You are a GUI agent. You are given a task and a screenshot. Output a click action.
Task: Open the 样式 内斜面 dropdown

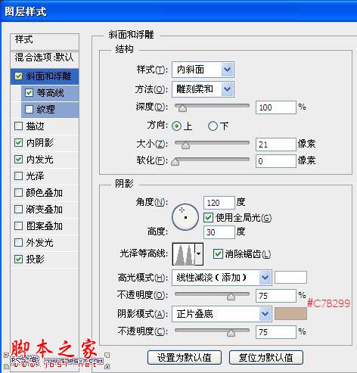(x=203, y=70)
